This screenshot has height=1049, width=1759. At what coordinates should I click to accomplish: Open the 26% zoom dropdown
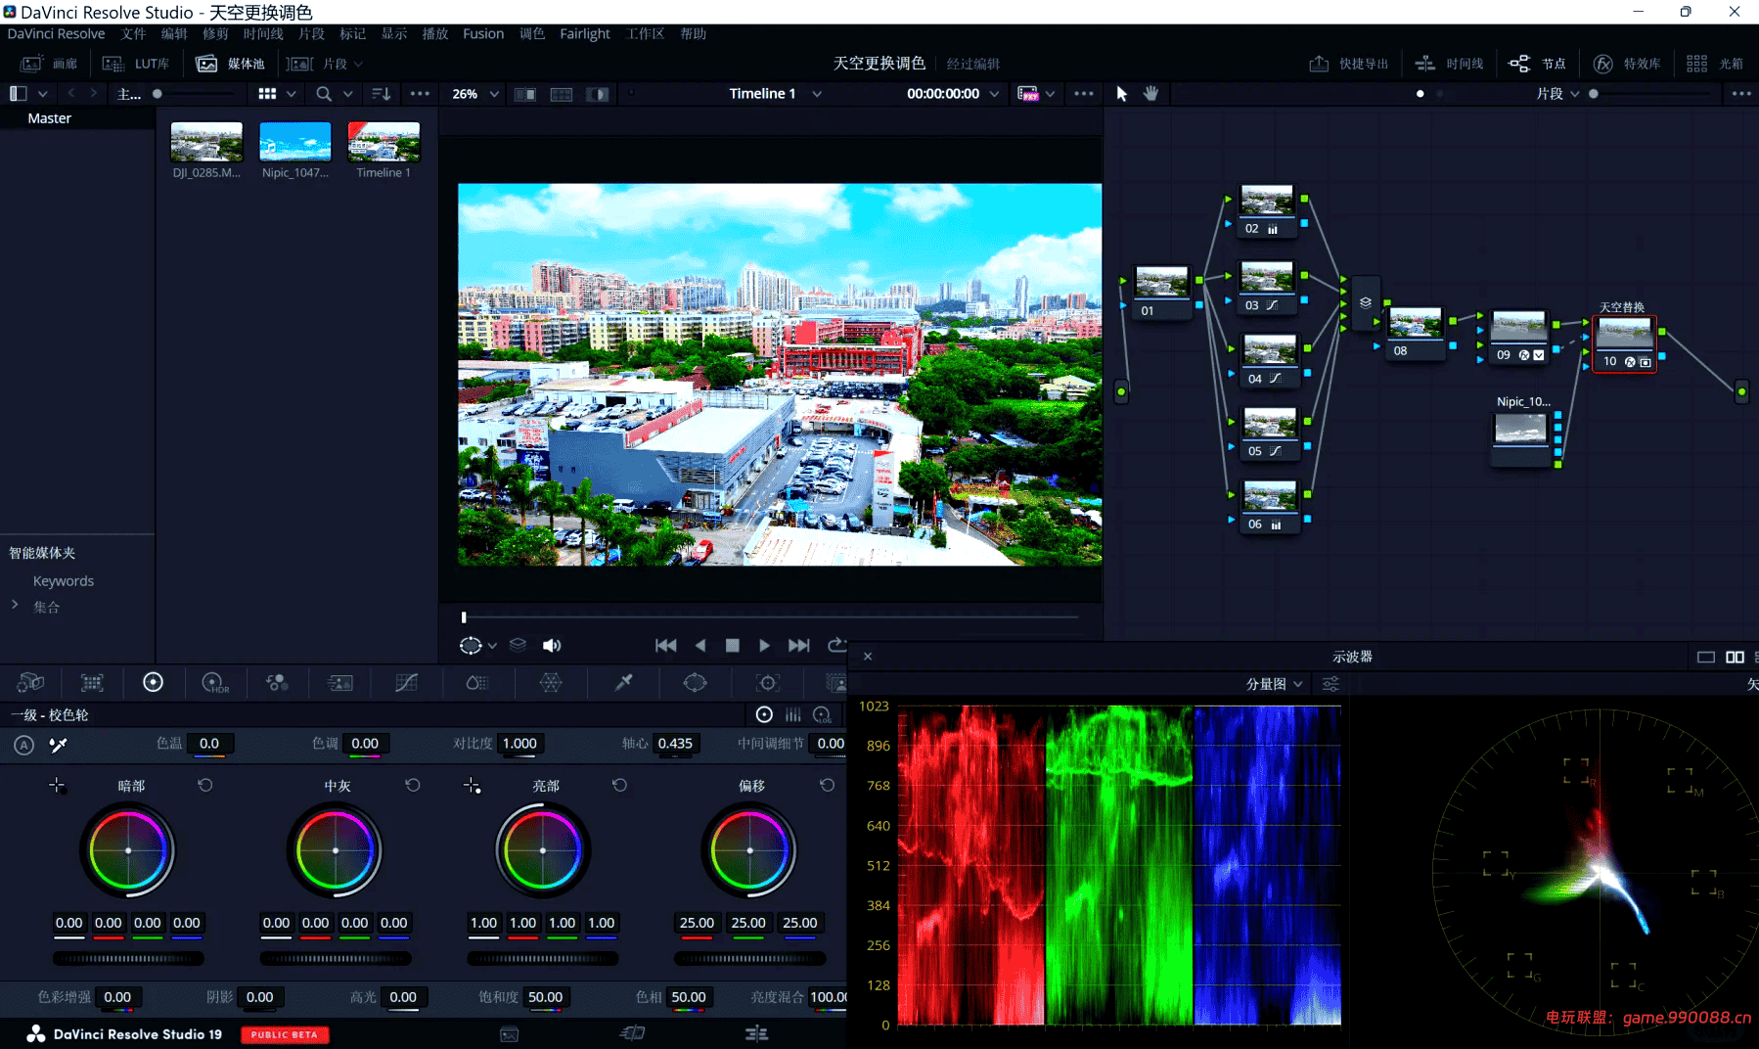[x=474, y=93]
